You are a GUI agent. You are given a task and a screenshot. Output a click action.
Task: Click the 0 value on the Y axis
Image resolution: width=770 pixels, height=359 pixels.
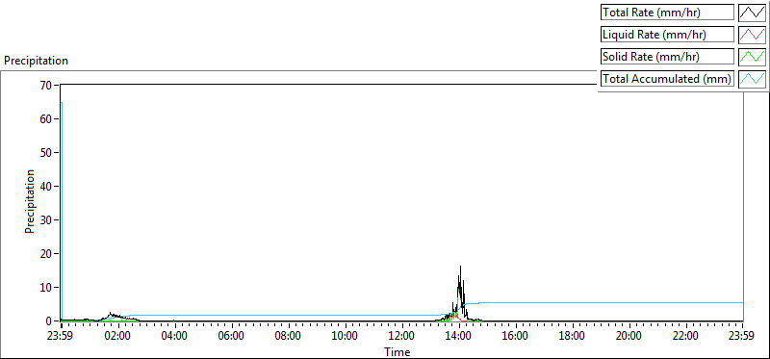tap(50, 321)
